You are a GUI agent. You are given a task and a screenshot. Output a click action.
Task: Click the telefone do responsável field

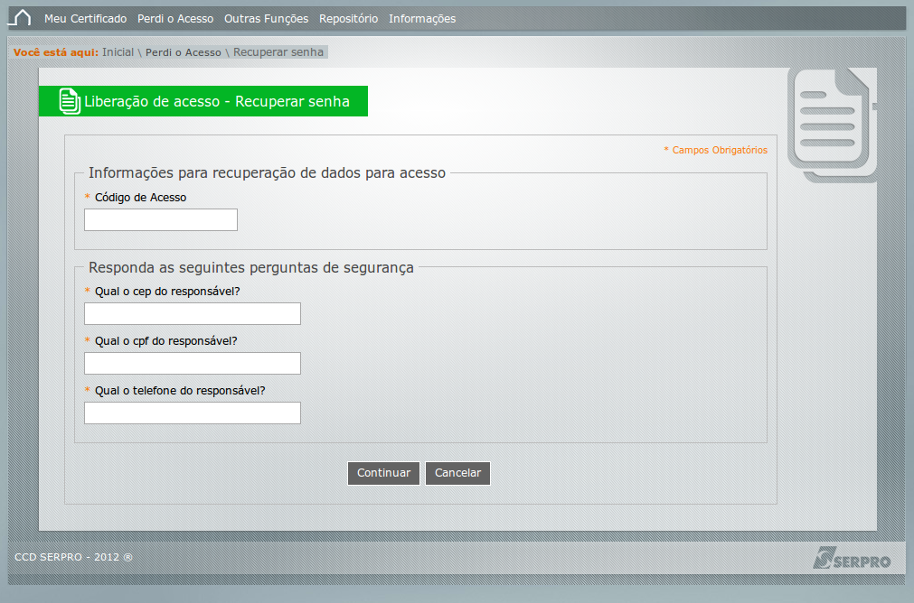(193, 413)
